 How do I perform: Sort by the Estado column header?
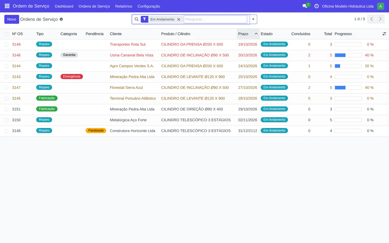point(267,34)
